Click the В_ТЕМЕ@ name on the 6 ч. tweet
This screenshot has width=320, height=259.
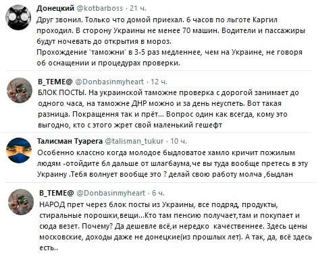(x=57, y=193)
